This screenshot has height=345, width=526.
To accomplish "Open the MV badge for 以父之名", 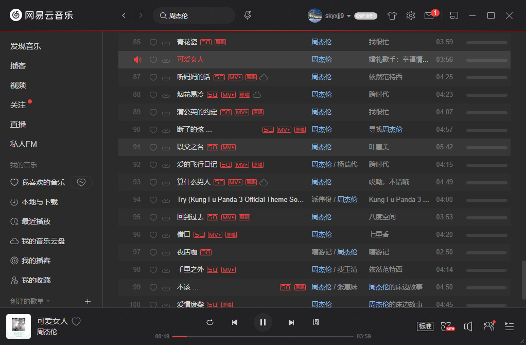I will (x=229, y=147).
